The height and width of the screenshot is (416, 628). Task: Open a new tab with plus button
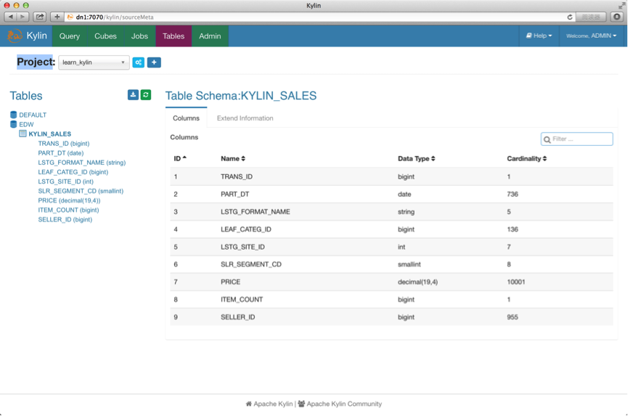(x=57, y=17)
